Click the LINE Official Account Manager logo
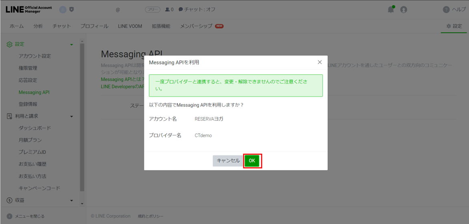This screenshot has height=224, width=469. 29,10
